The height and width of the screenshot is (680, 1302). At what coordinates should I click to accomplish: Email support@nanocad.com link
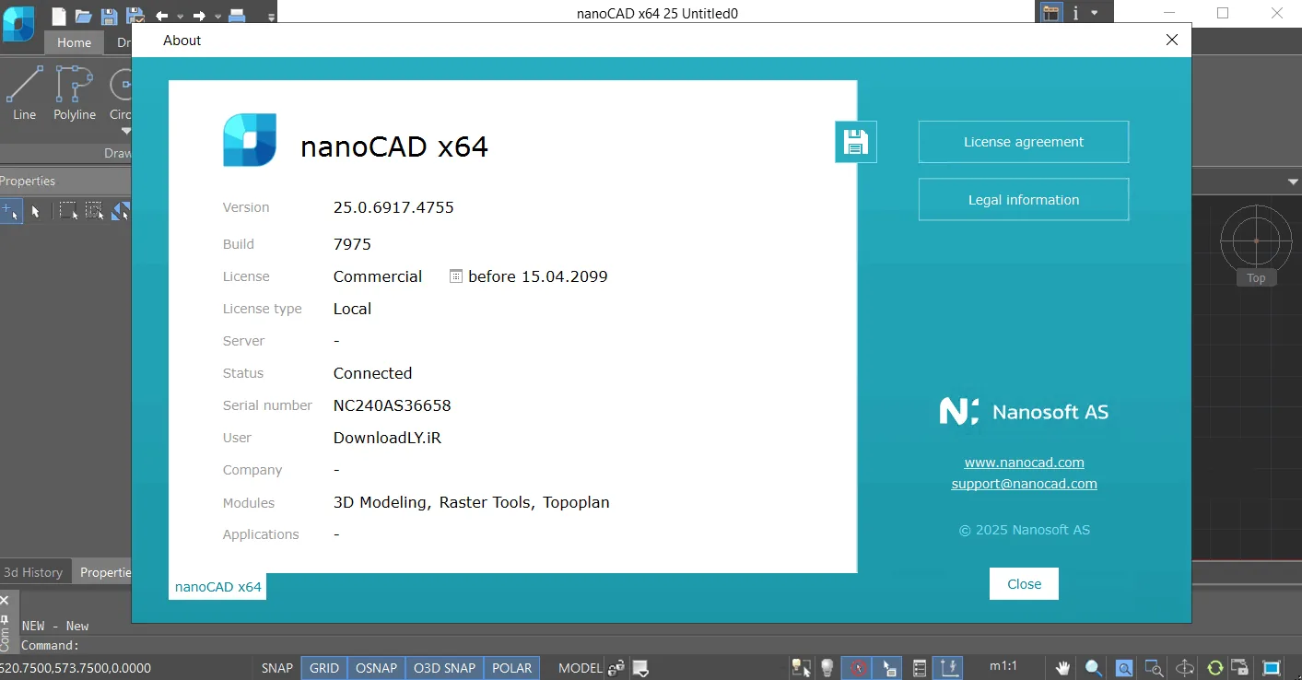[1024, 484]
